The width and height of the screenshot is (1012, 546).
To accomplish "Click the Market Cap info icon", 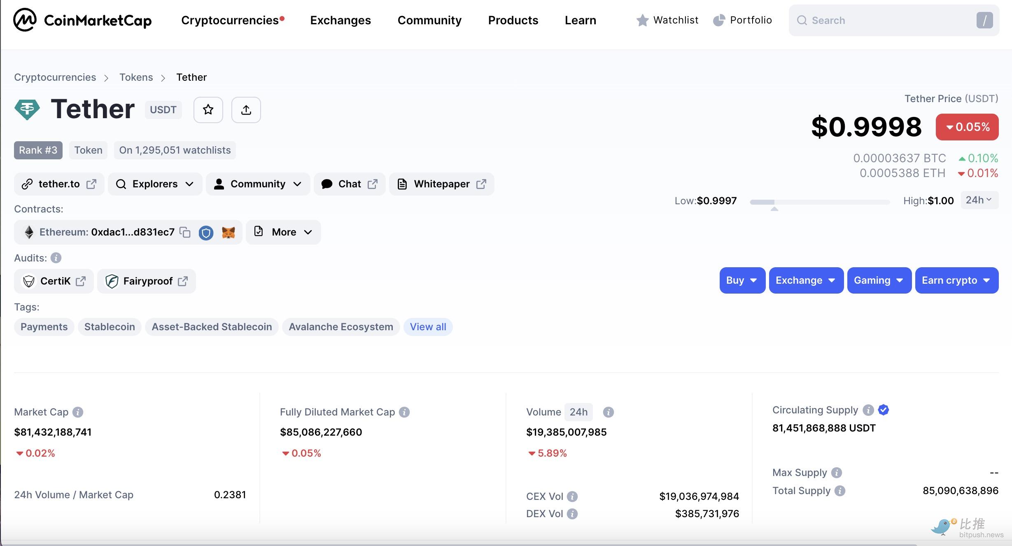I will [x=78, y=412].
